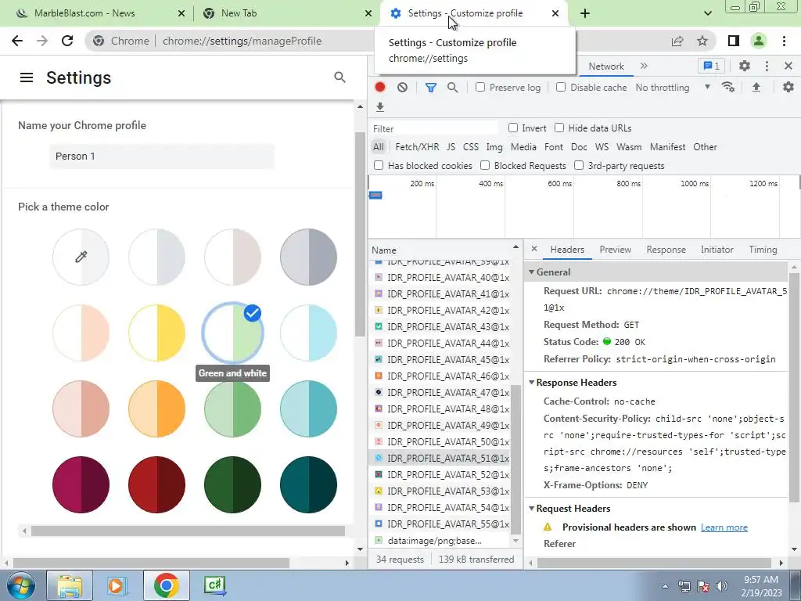Image resolution: width=801 pixels, height=601 pixels.
Task: Filter requests by Font
Action: point(553,146)
